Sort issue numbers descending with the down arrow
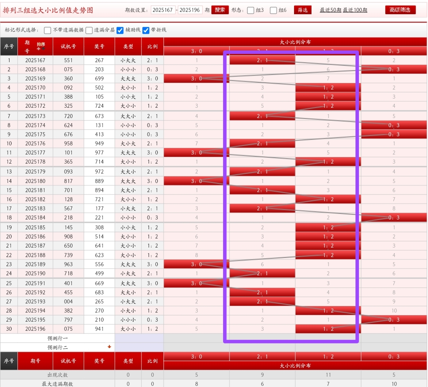The height and width of the screenshot is (387, 428). tap(43, 49)
